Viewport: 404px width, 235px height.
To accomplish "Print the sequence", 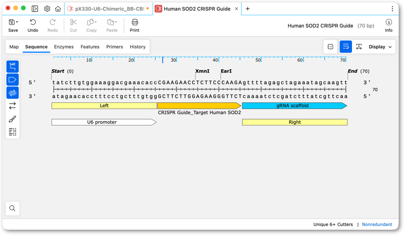I will tap(134, 25).
